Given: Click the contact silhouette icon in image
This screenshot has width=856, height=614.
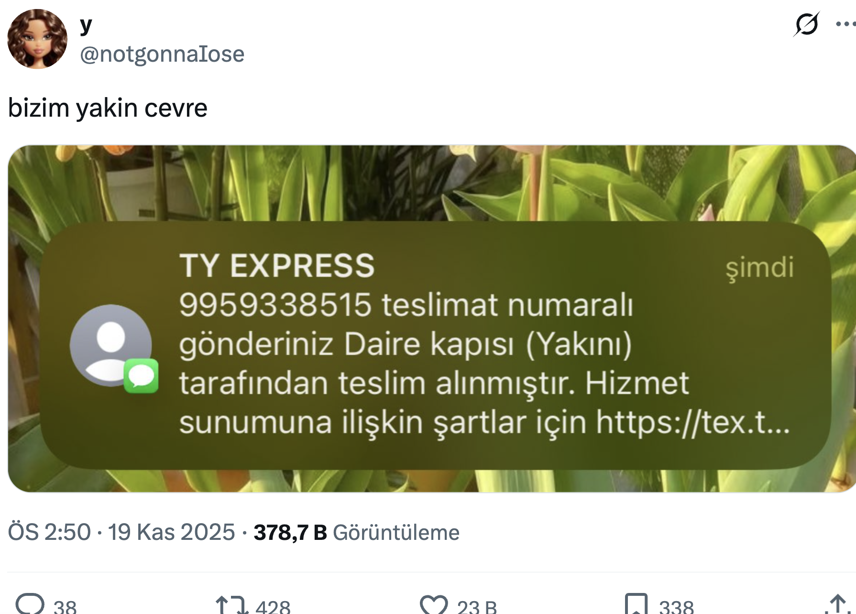Looking at the screenshot, I should click(x=111, y=345).
